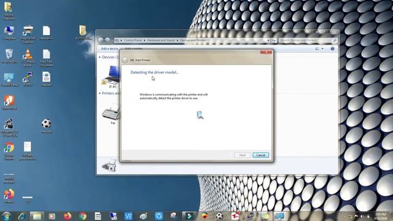Image resolution: width=393 pixels, height=221 pixels.
Task: Go forward in the Explorer window
Action: [x=107, y=40]
